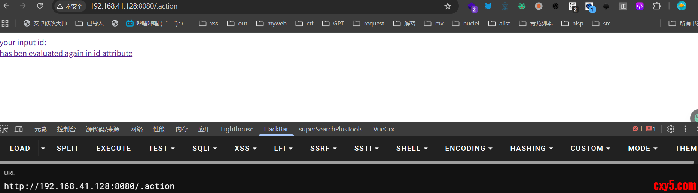Switch to the 应用 DevTools tab
698x193 pixels.
(x=204, y=129)
